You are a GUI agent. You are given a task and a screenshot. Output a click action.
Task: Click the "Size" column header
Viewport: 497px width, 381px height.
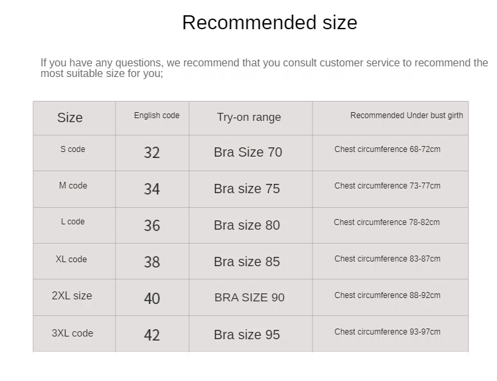coord(70,117)
